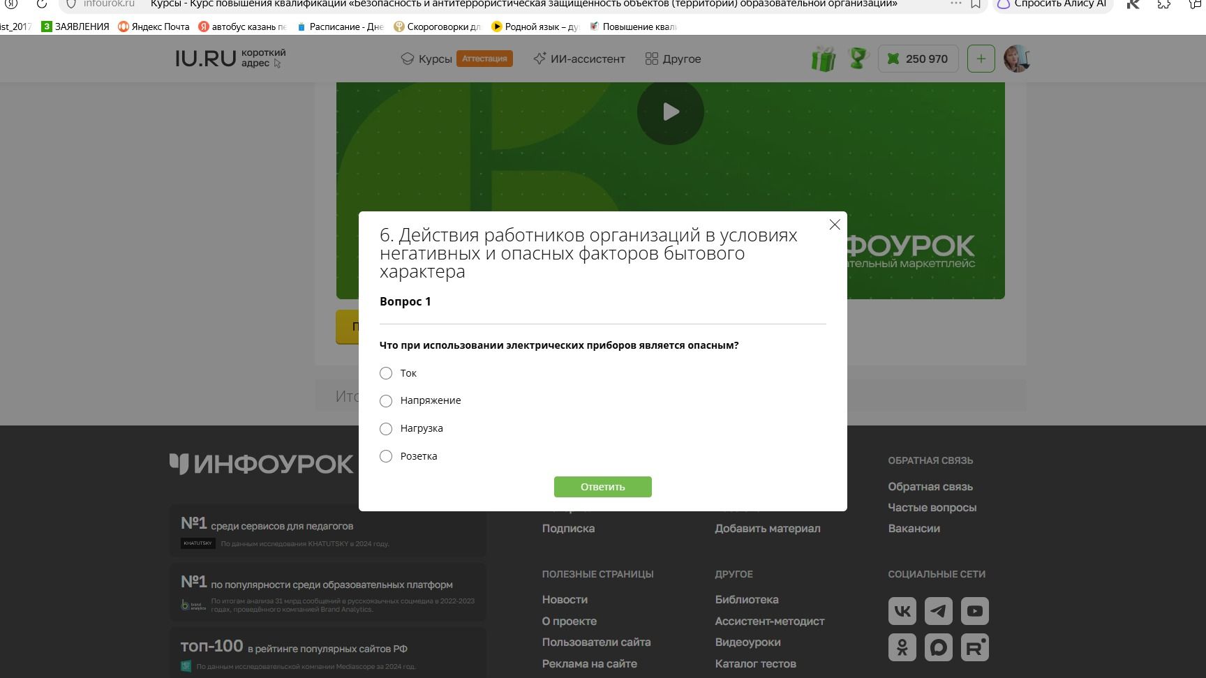Open the «Обратная связь» footer link

pos(930,487)
